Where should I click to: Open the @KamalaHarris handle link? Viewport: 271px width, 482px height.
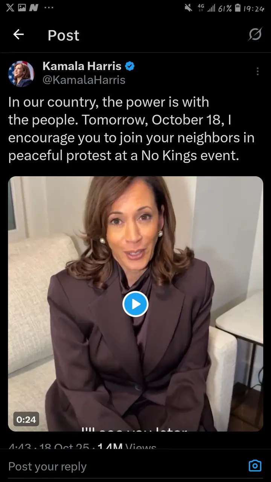click(84, 80)
